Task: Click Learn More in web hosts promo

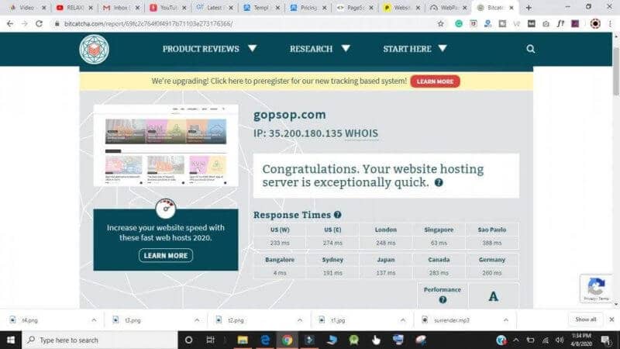Action: coord(166,255)
